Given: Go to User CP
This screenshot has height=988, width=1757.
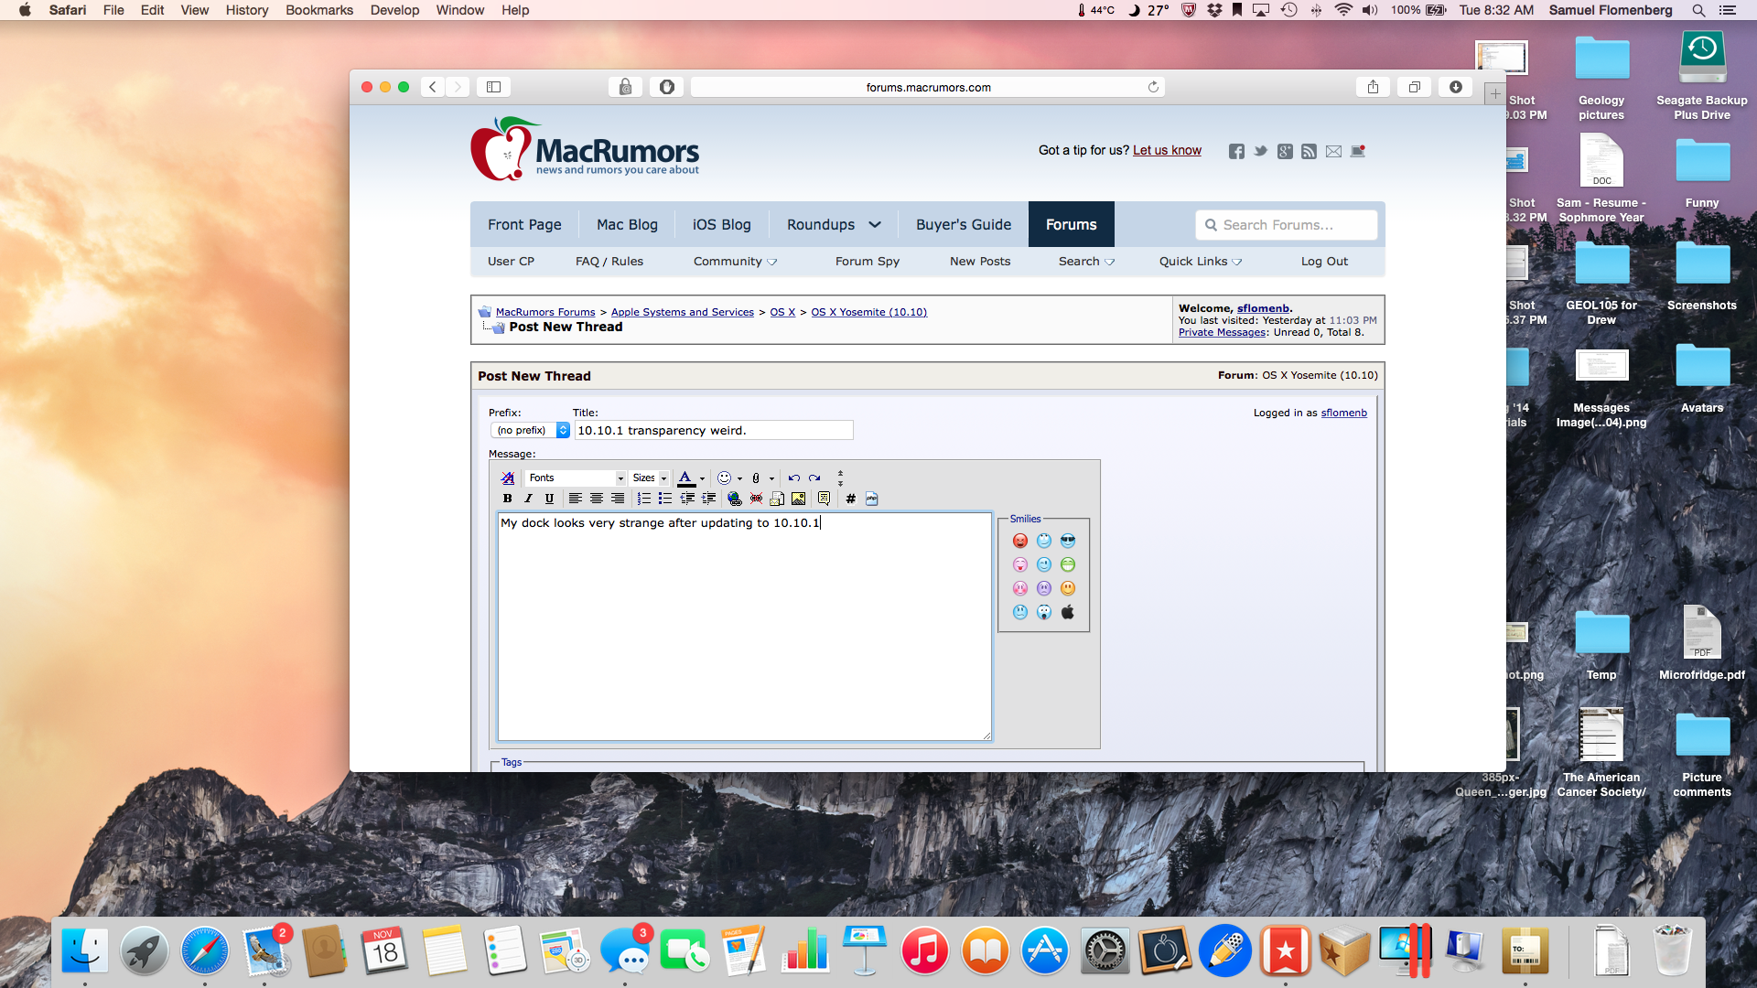Looking at the screenshot, I should point(511,261).
